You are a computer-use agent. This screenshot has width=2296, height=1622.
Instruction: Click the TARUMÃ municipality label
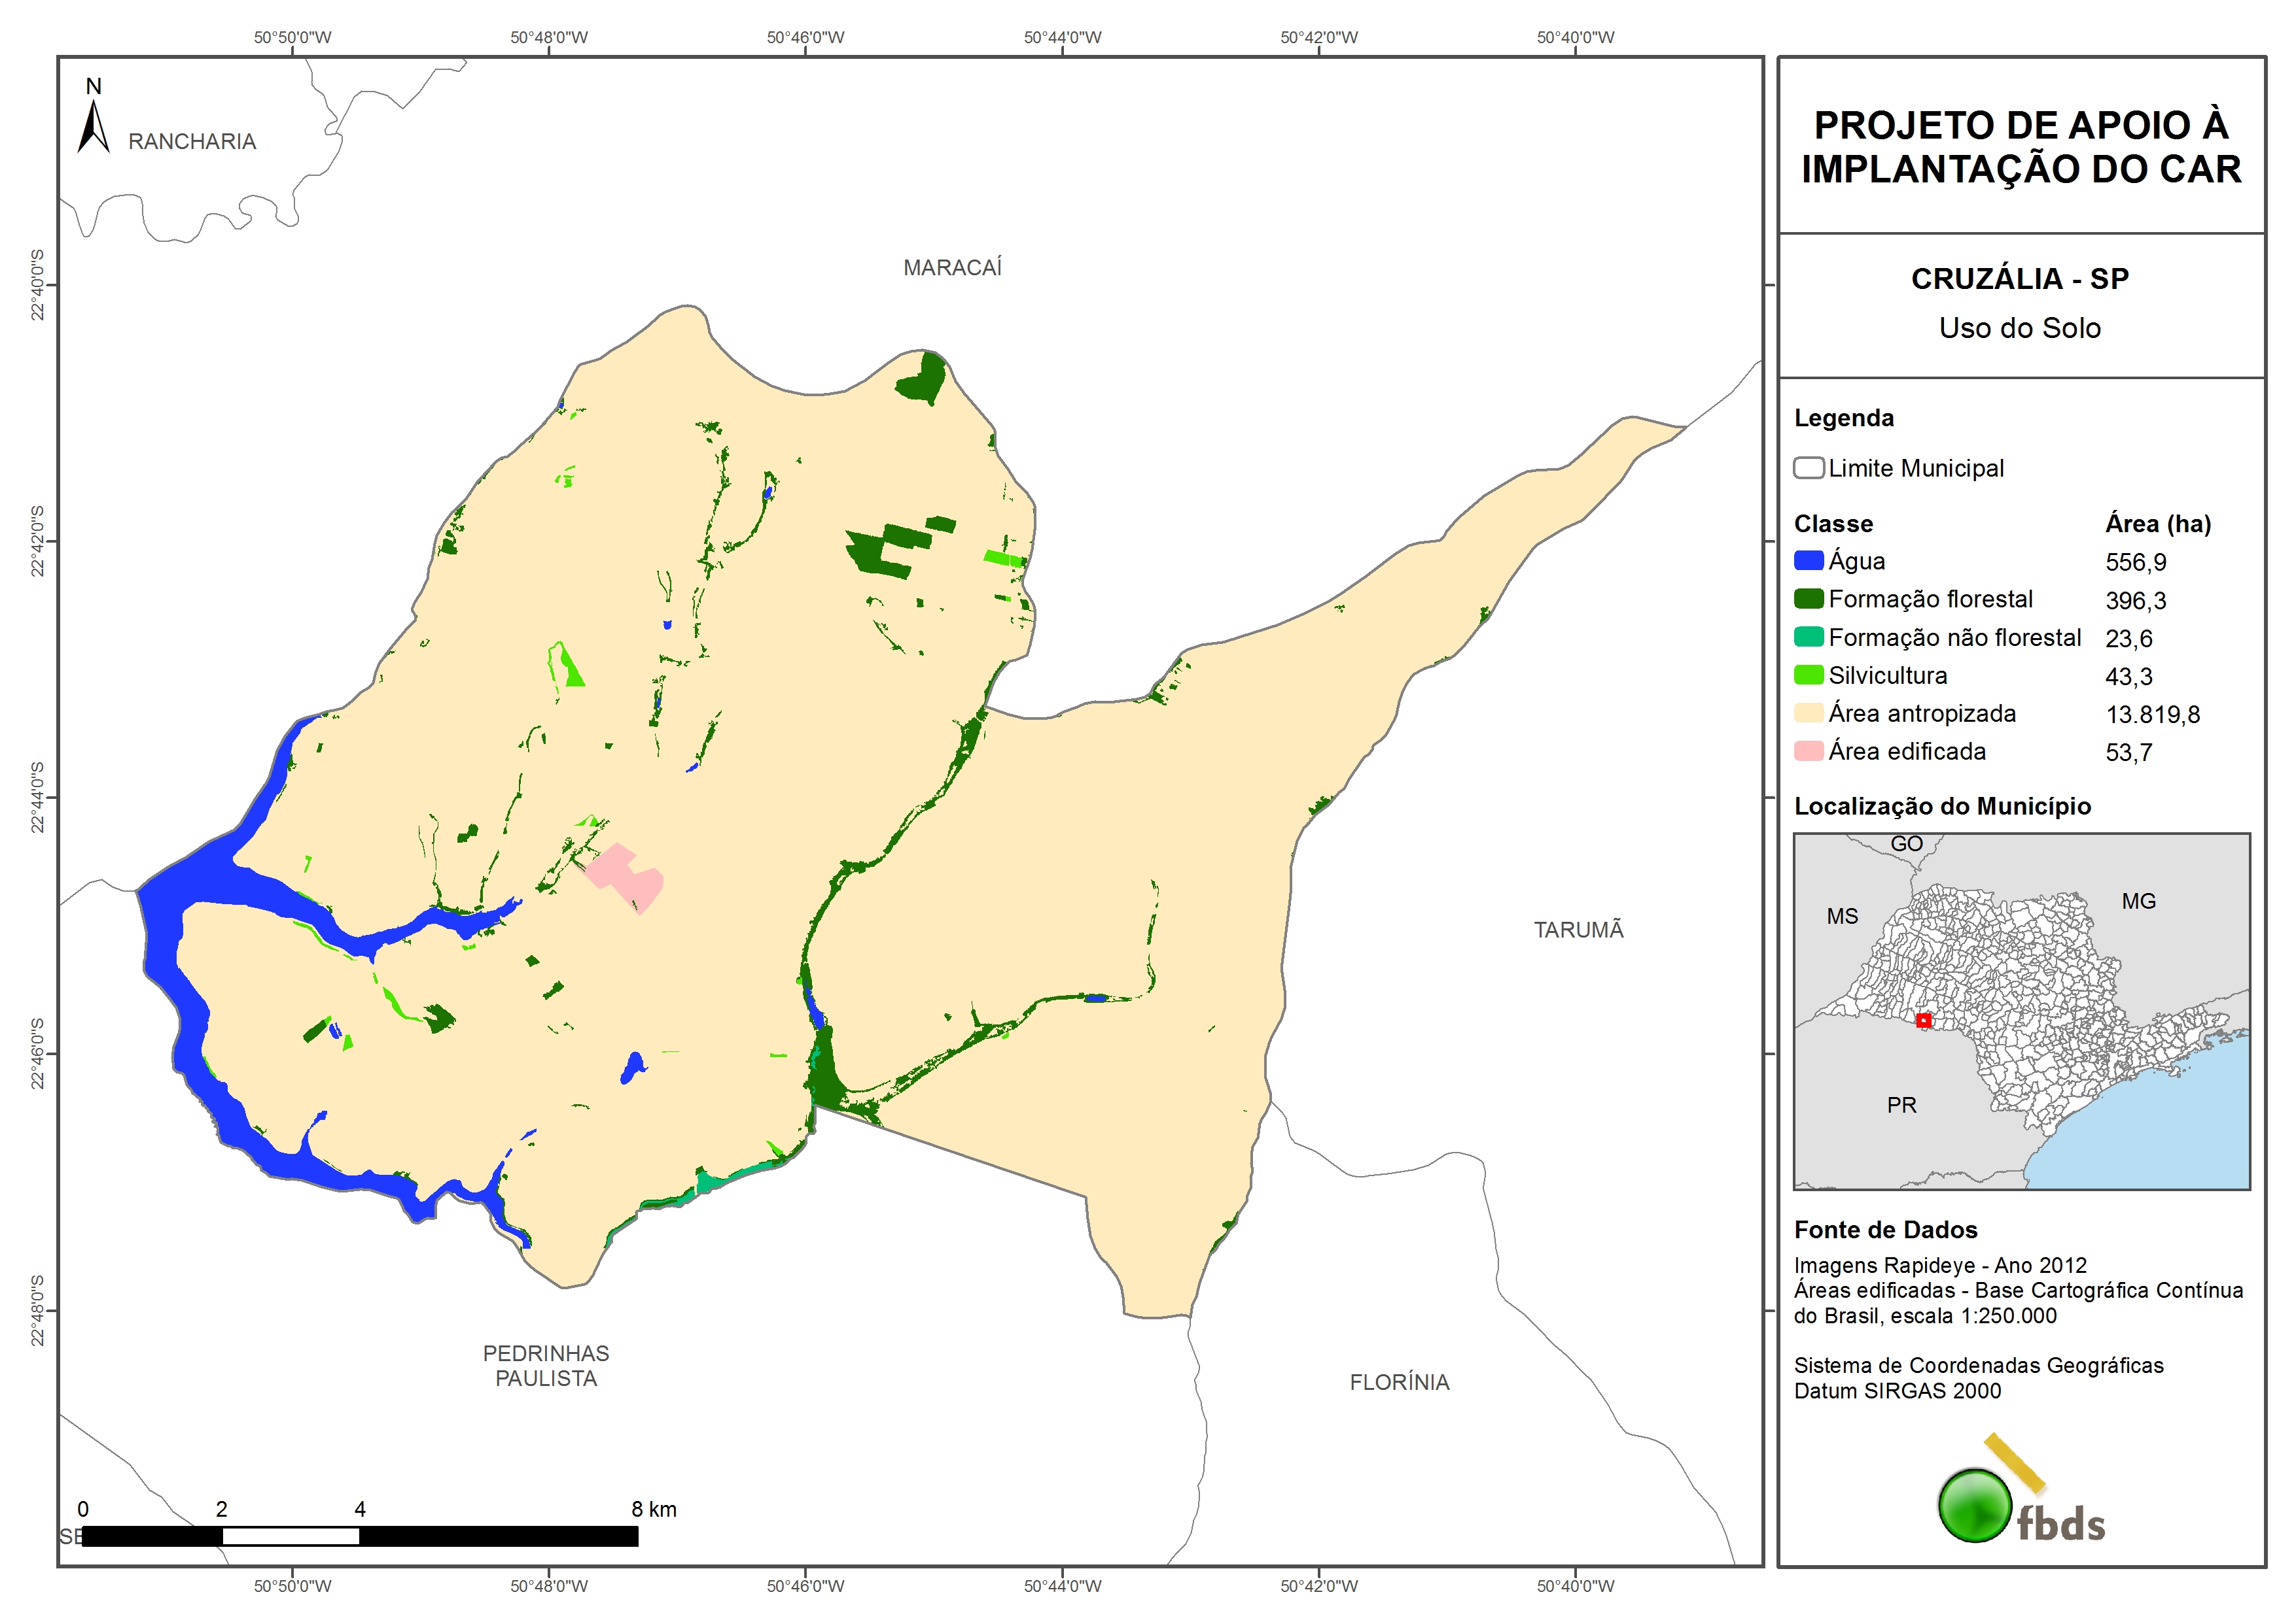coord(1578,930)
